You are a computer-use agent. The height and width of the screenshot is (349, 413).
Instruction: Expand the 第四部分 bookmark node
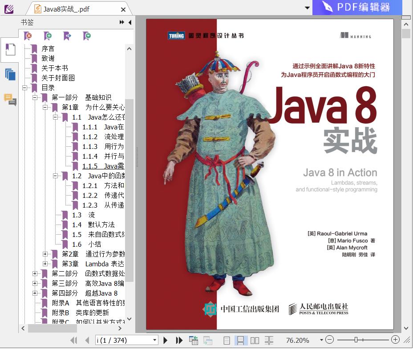(35, 293)
